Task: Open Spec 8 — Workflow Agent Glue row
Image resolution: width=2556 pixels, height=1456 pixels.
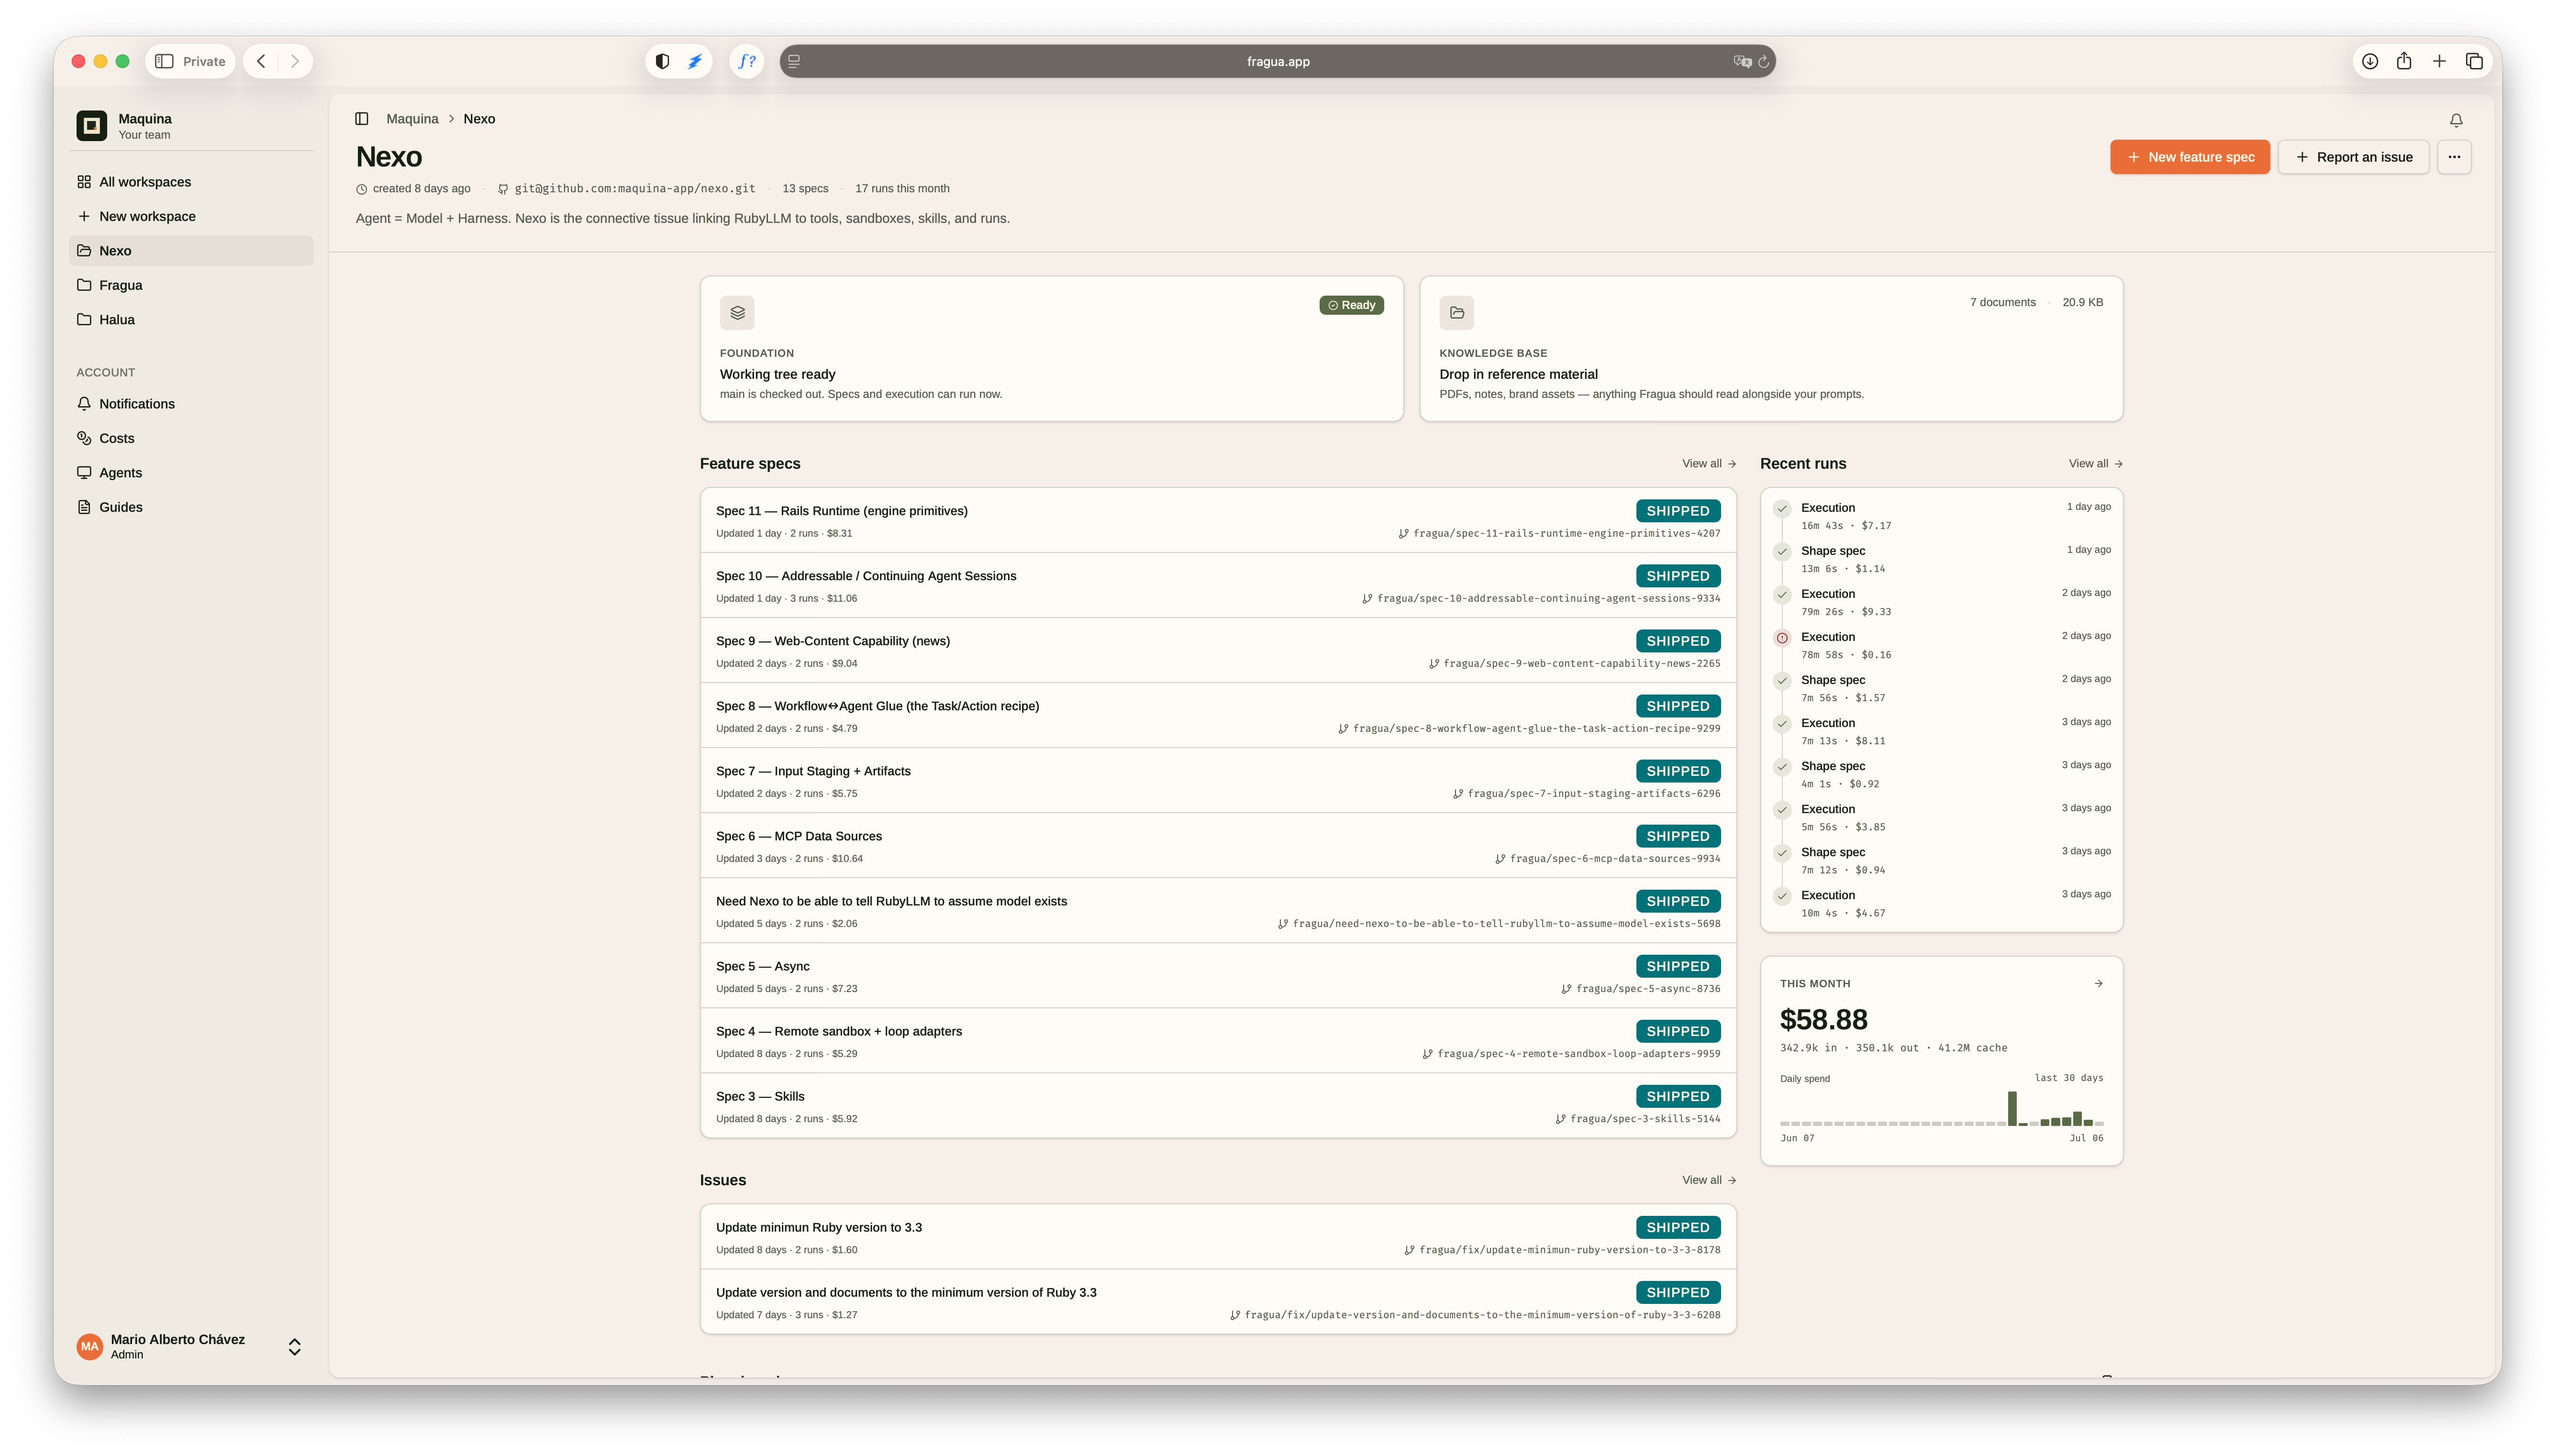Action: tap(1217, 715)
